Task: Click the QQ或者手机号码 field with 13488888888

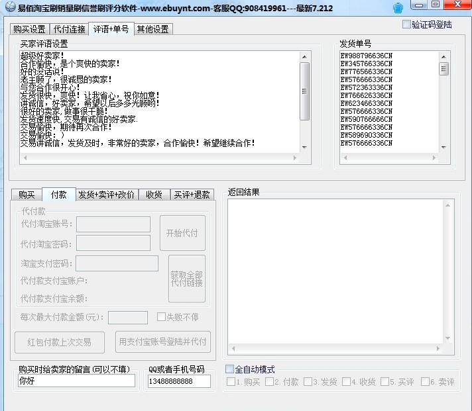Action: [179, 381]
